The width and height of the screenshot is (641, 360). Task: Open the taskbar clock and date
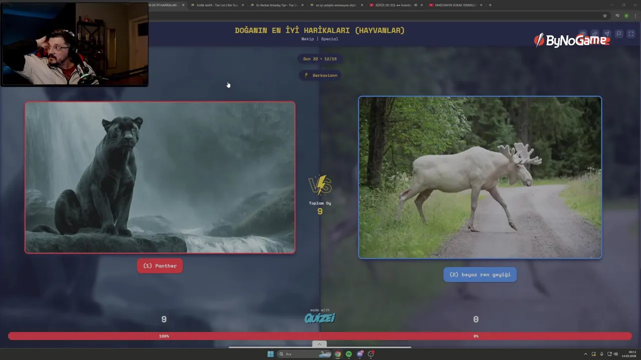point(629,354)
